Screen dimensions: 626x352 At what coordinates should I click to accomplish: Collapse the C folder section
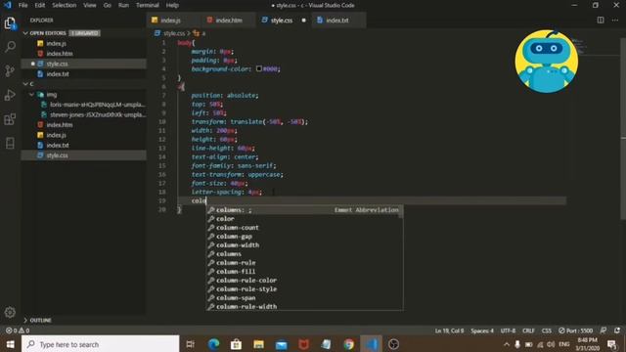25,84
